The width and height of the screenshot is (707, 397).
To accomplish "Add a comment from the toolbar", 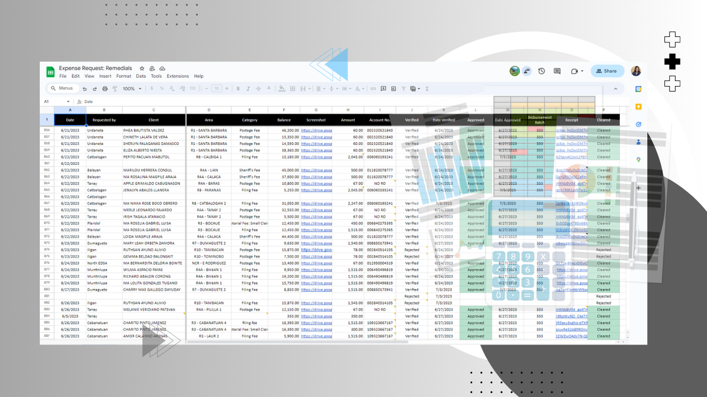I will (383, 88).
